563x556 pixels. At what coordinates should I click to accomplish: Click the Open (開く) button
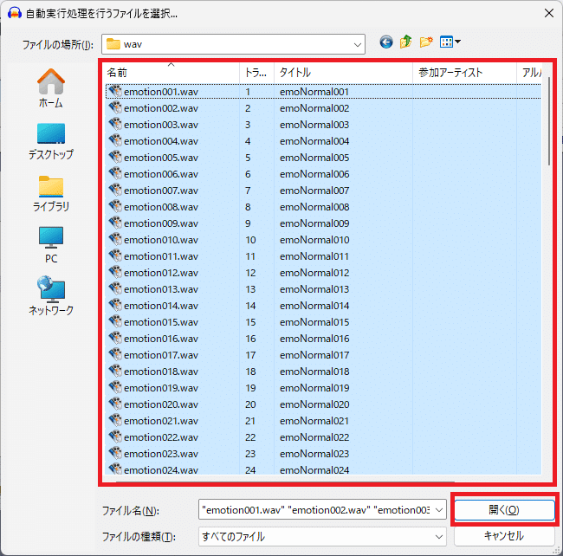point(504,510)
